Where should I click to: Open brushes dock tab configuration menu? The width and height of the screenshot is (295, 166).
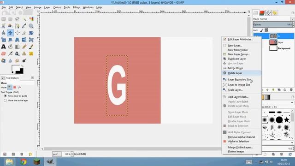click(293, 97)
